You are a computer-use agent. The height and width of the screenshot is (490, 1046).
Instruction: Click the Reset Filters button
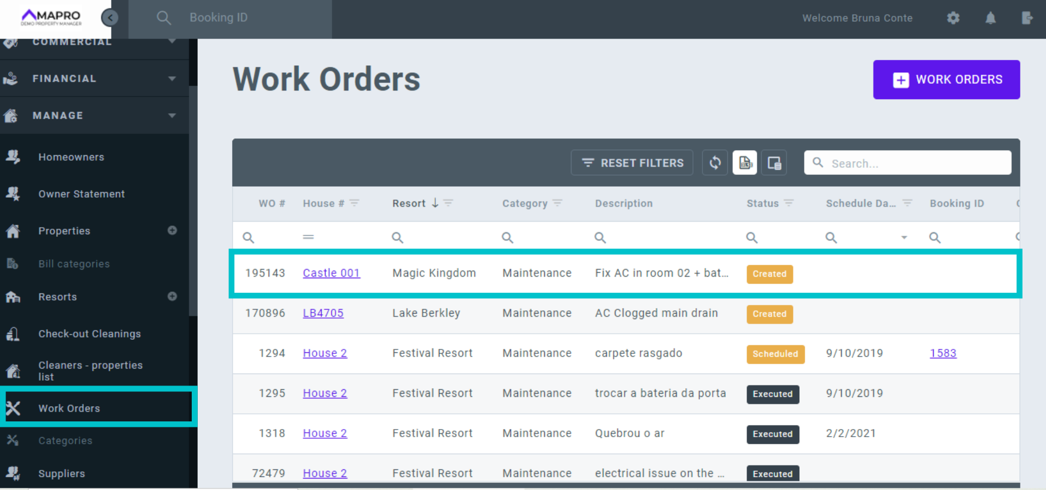[632, 163]
